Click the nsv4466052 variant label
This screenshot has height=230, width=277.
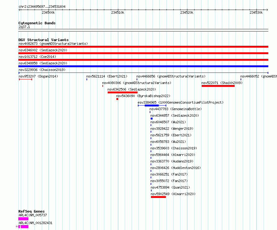point(258,76)
